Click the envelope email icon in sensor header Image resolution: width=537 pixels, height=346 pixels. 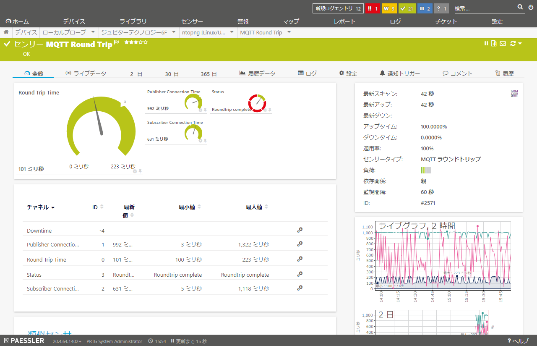pyautogui.click(x=503, y=43)
